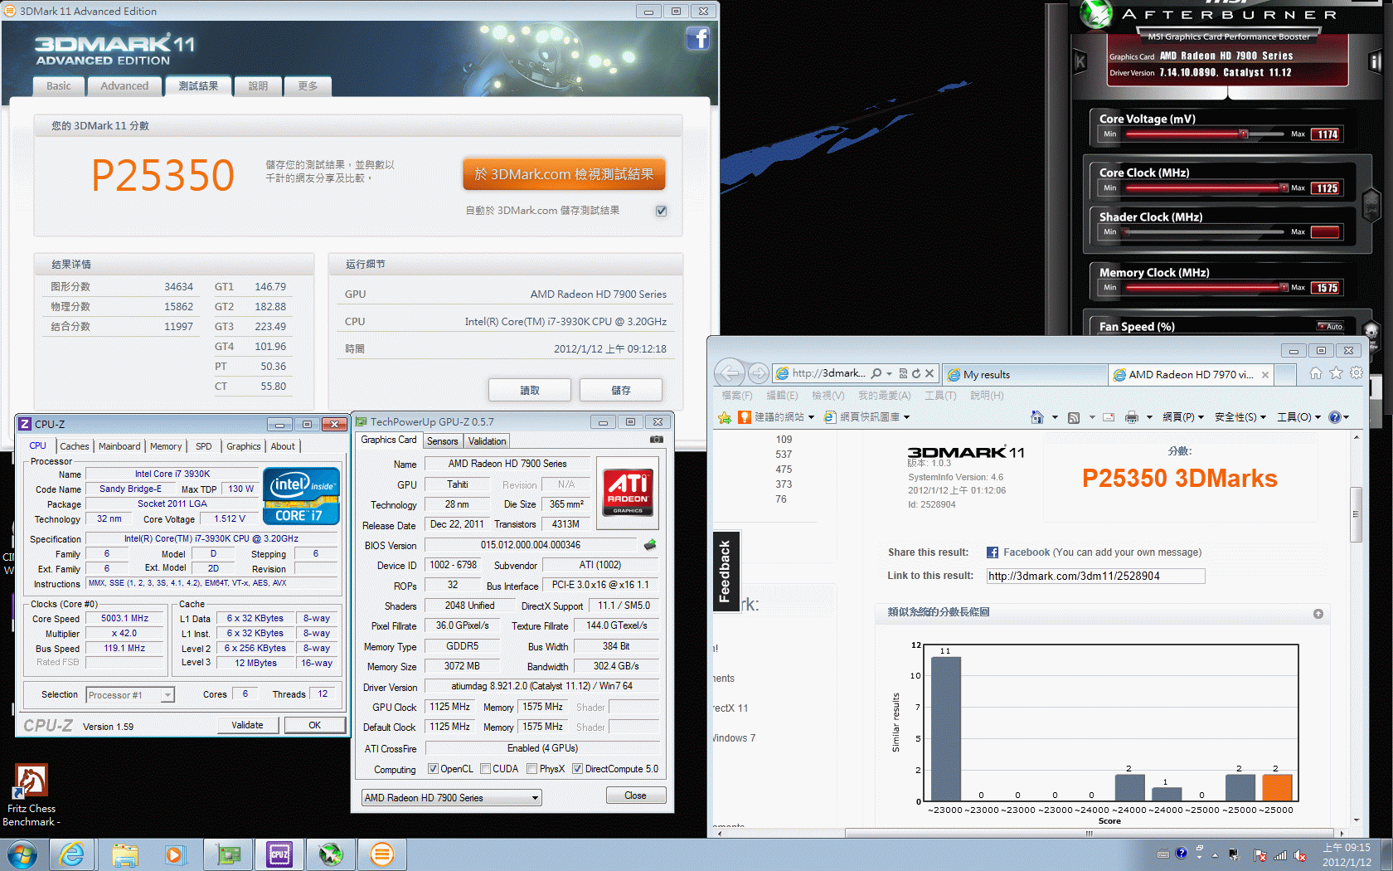This screenshot has width=1393, height=871.
Task: Click the RSS feeds icon in IE command bar
Action: [1074, 417]
